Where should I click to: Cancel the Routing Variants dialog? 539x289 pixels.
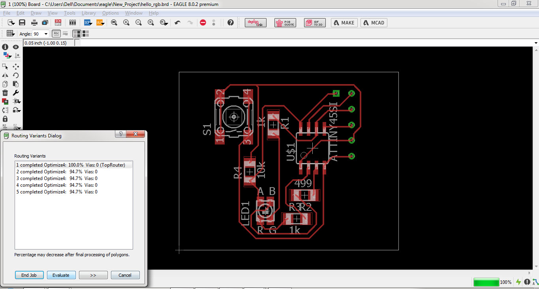tap(125, 275)
